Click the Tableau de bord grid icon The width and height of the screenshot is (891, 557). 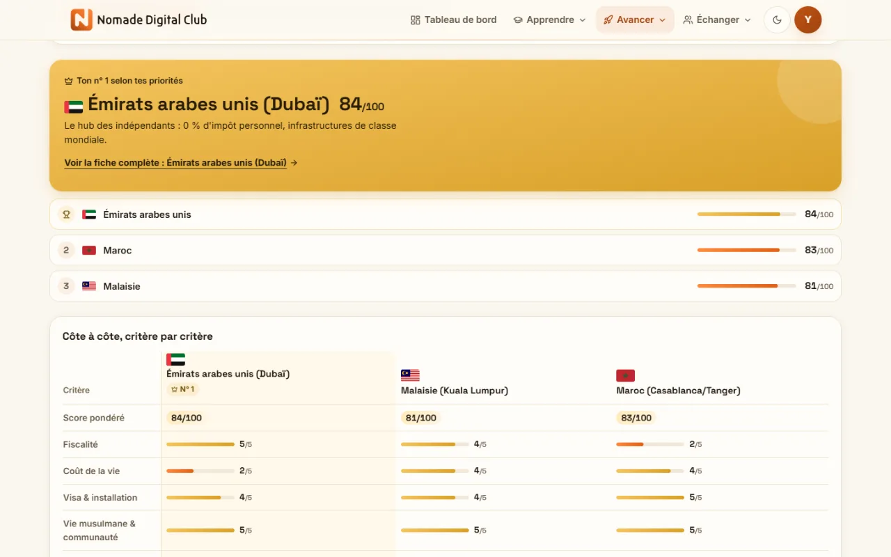(x=416, y=20)
